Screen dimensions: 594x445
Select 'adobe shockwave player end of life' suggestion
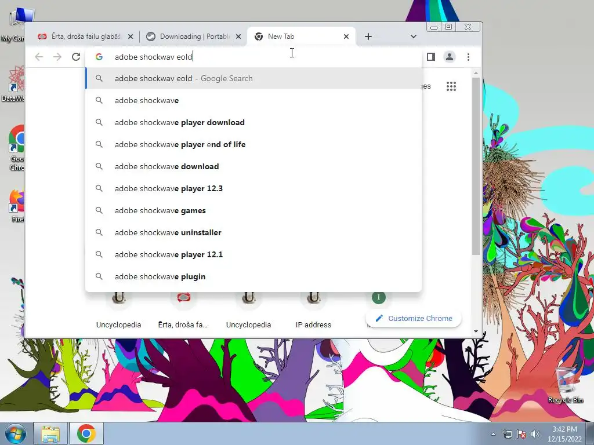click(x=253, y=144)
